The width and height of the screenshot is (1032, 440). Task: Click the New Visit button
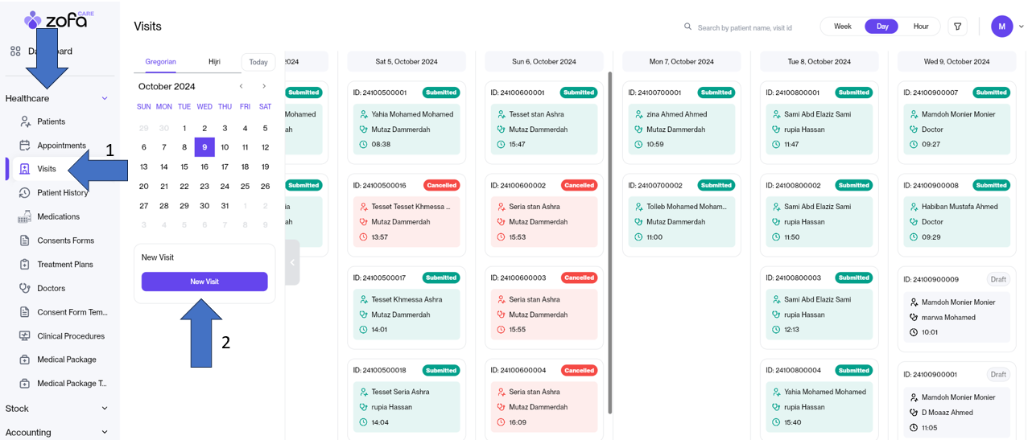coord(204,282)
